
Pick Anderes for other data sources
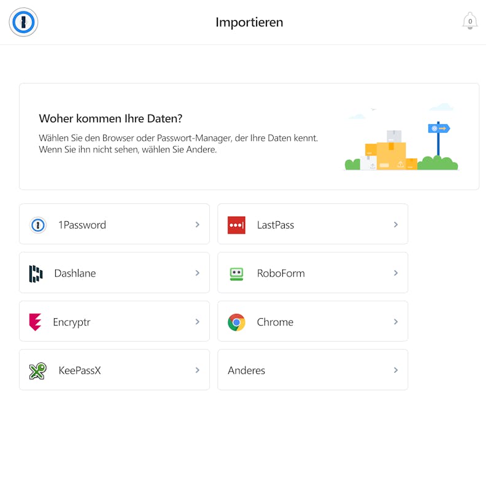(313, 370)
